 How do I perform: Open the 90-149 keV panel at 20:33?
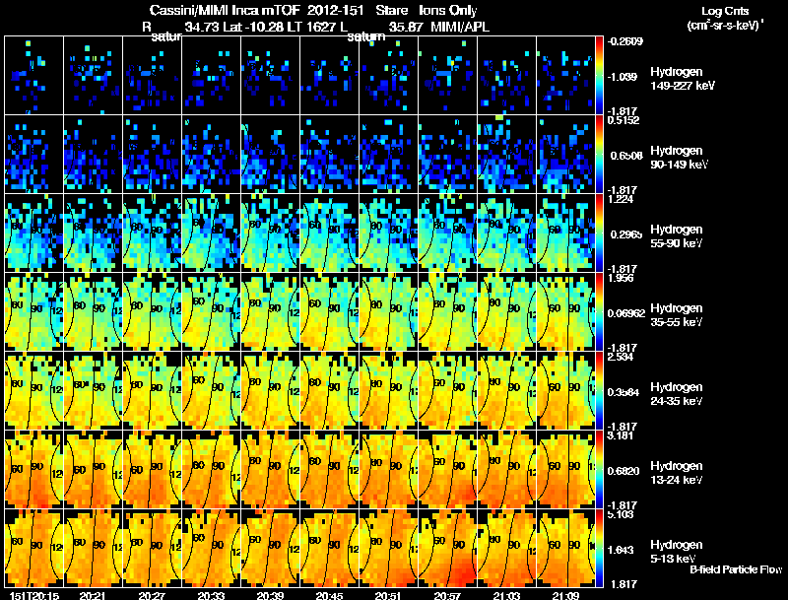pos(211,155)
